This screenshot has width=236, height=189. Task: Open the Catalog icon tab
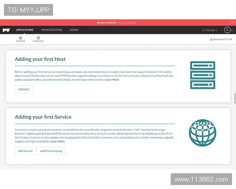click(x=38, y=39)
